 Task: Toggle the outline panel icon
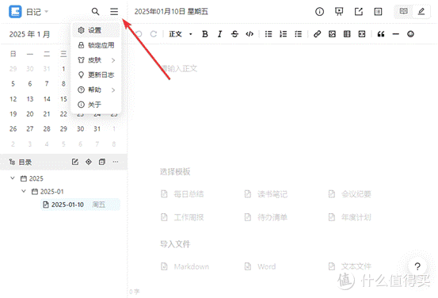[x=378, y=11]
